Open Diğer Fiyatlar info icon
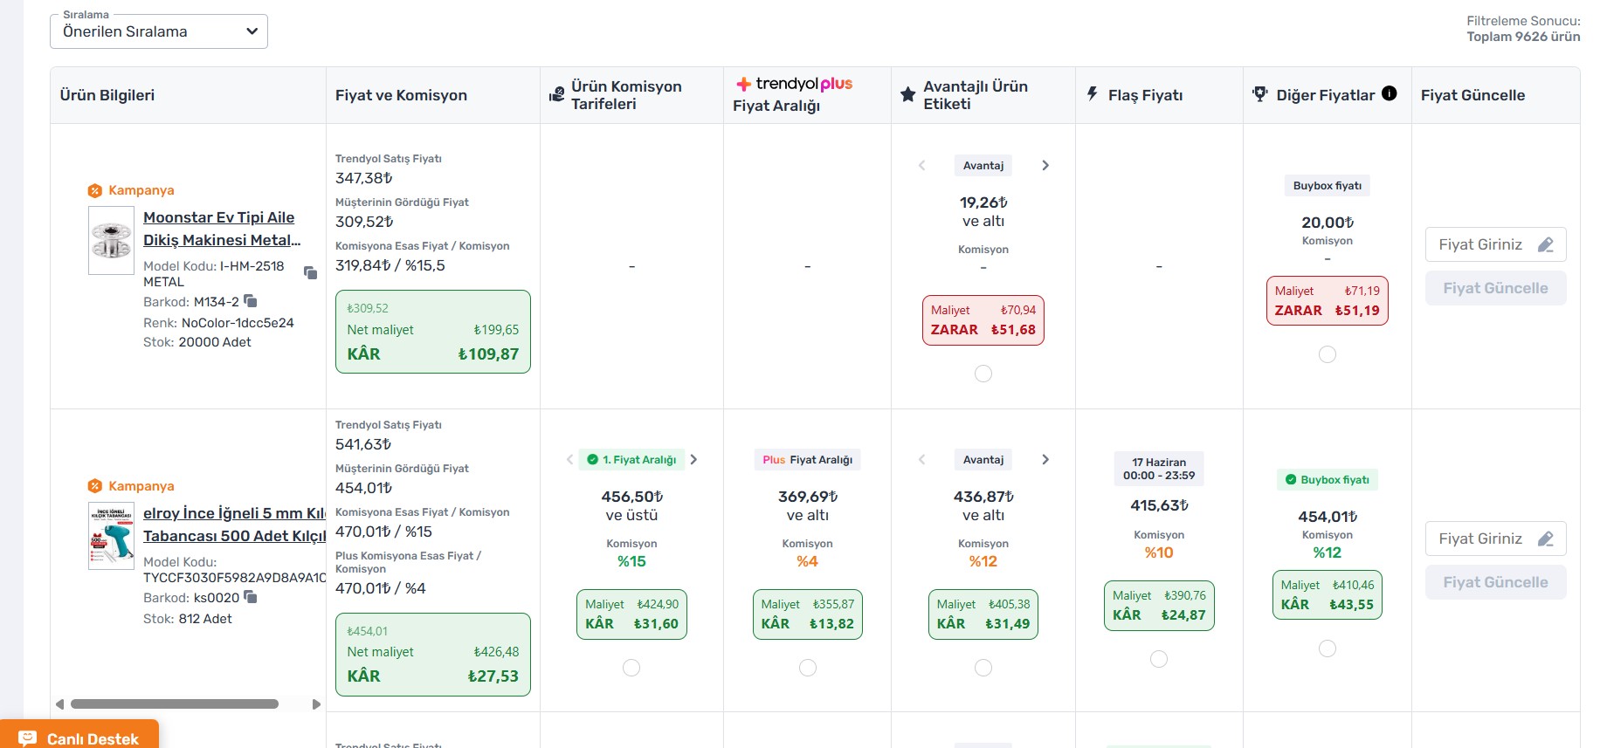Screen dimensions: 1600x748 pos(1390,93)
